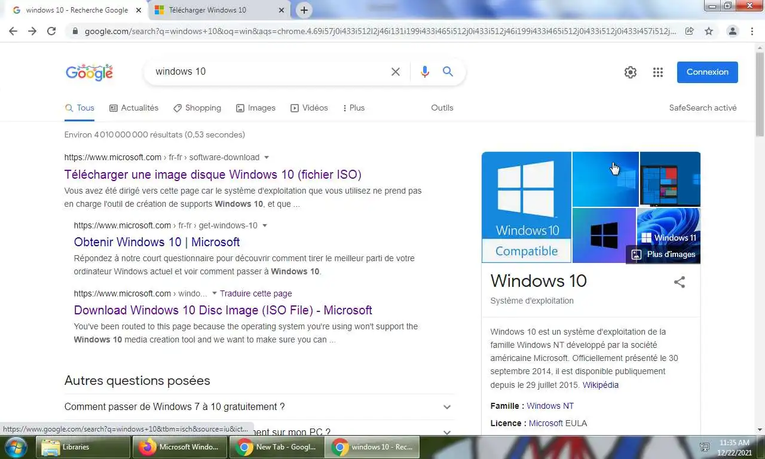Click the scrollbar up arrow
765x459 pixels.
click(x=760, y=47)
